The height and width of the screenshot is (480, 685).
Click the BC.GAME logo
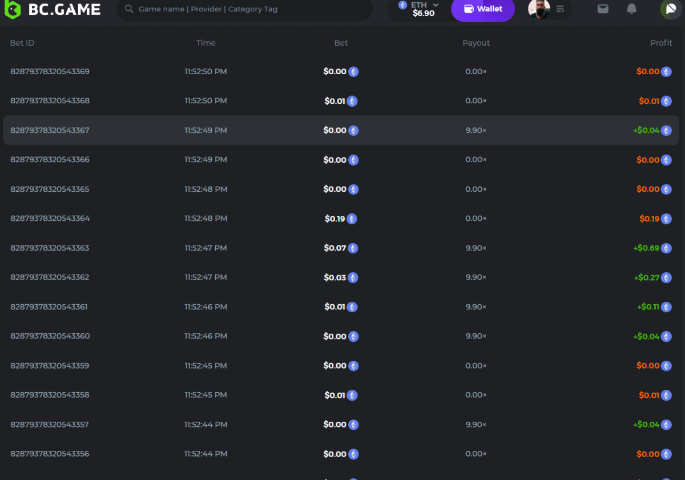(53, 9)
